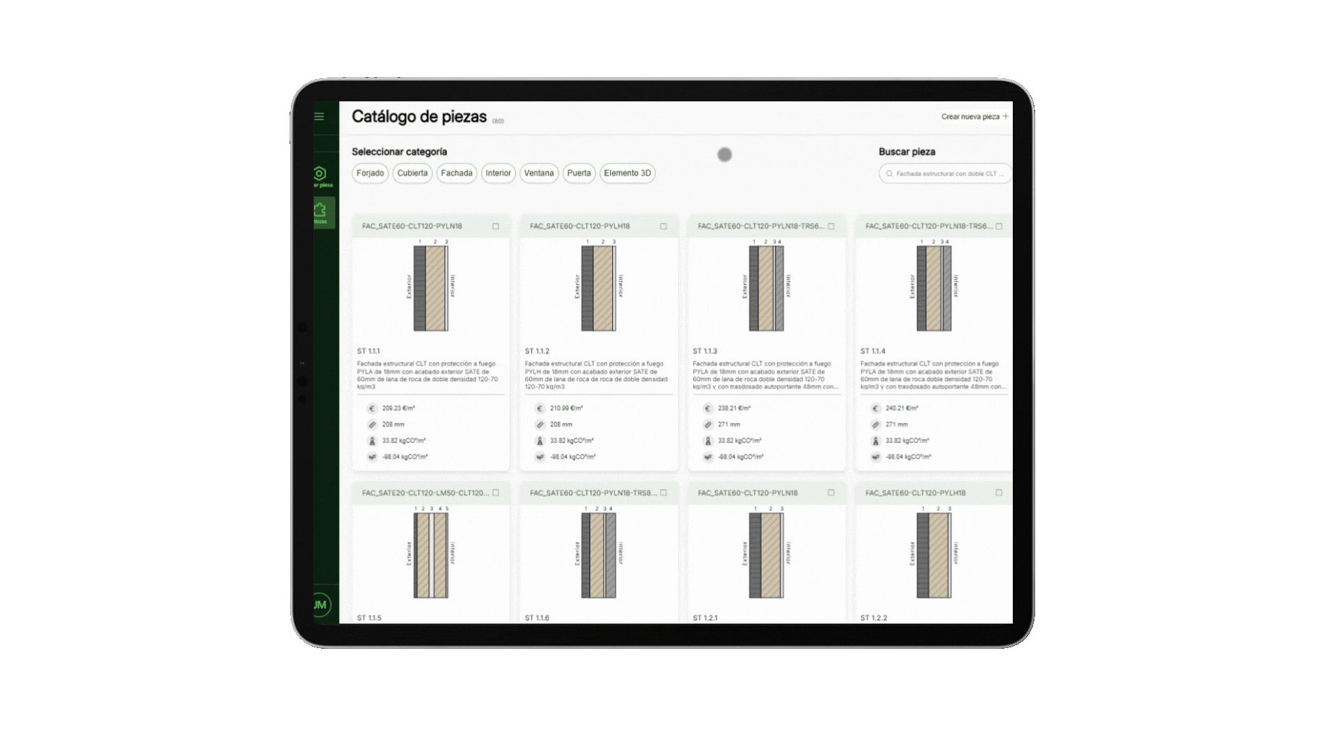
Task: Check the FAC_SATE60-CLT120-PYLN18 card checkbox
Action: tap(496, 226)
